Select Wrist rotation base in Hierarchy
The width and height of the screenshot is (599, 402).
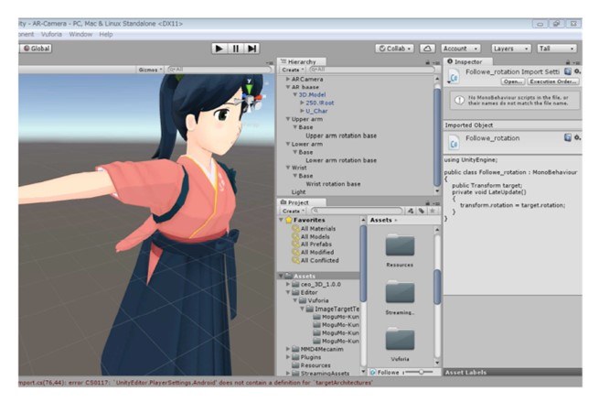coord(333,184)
